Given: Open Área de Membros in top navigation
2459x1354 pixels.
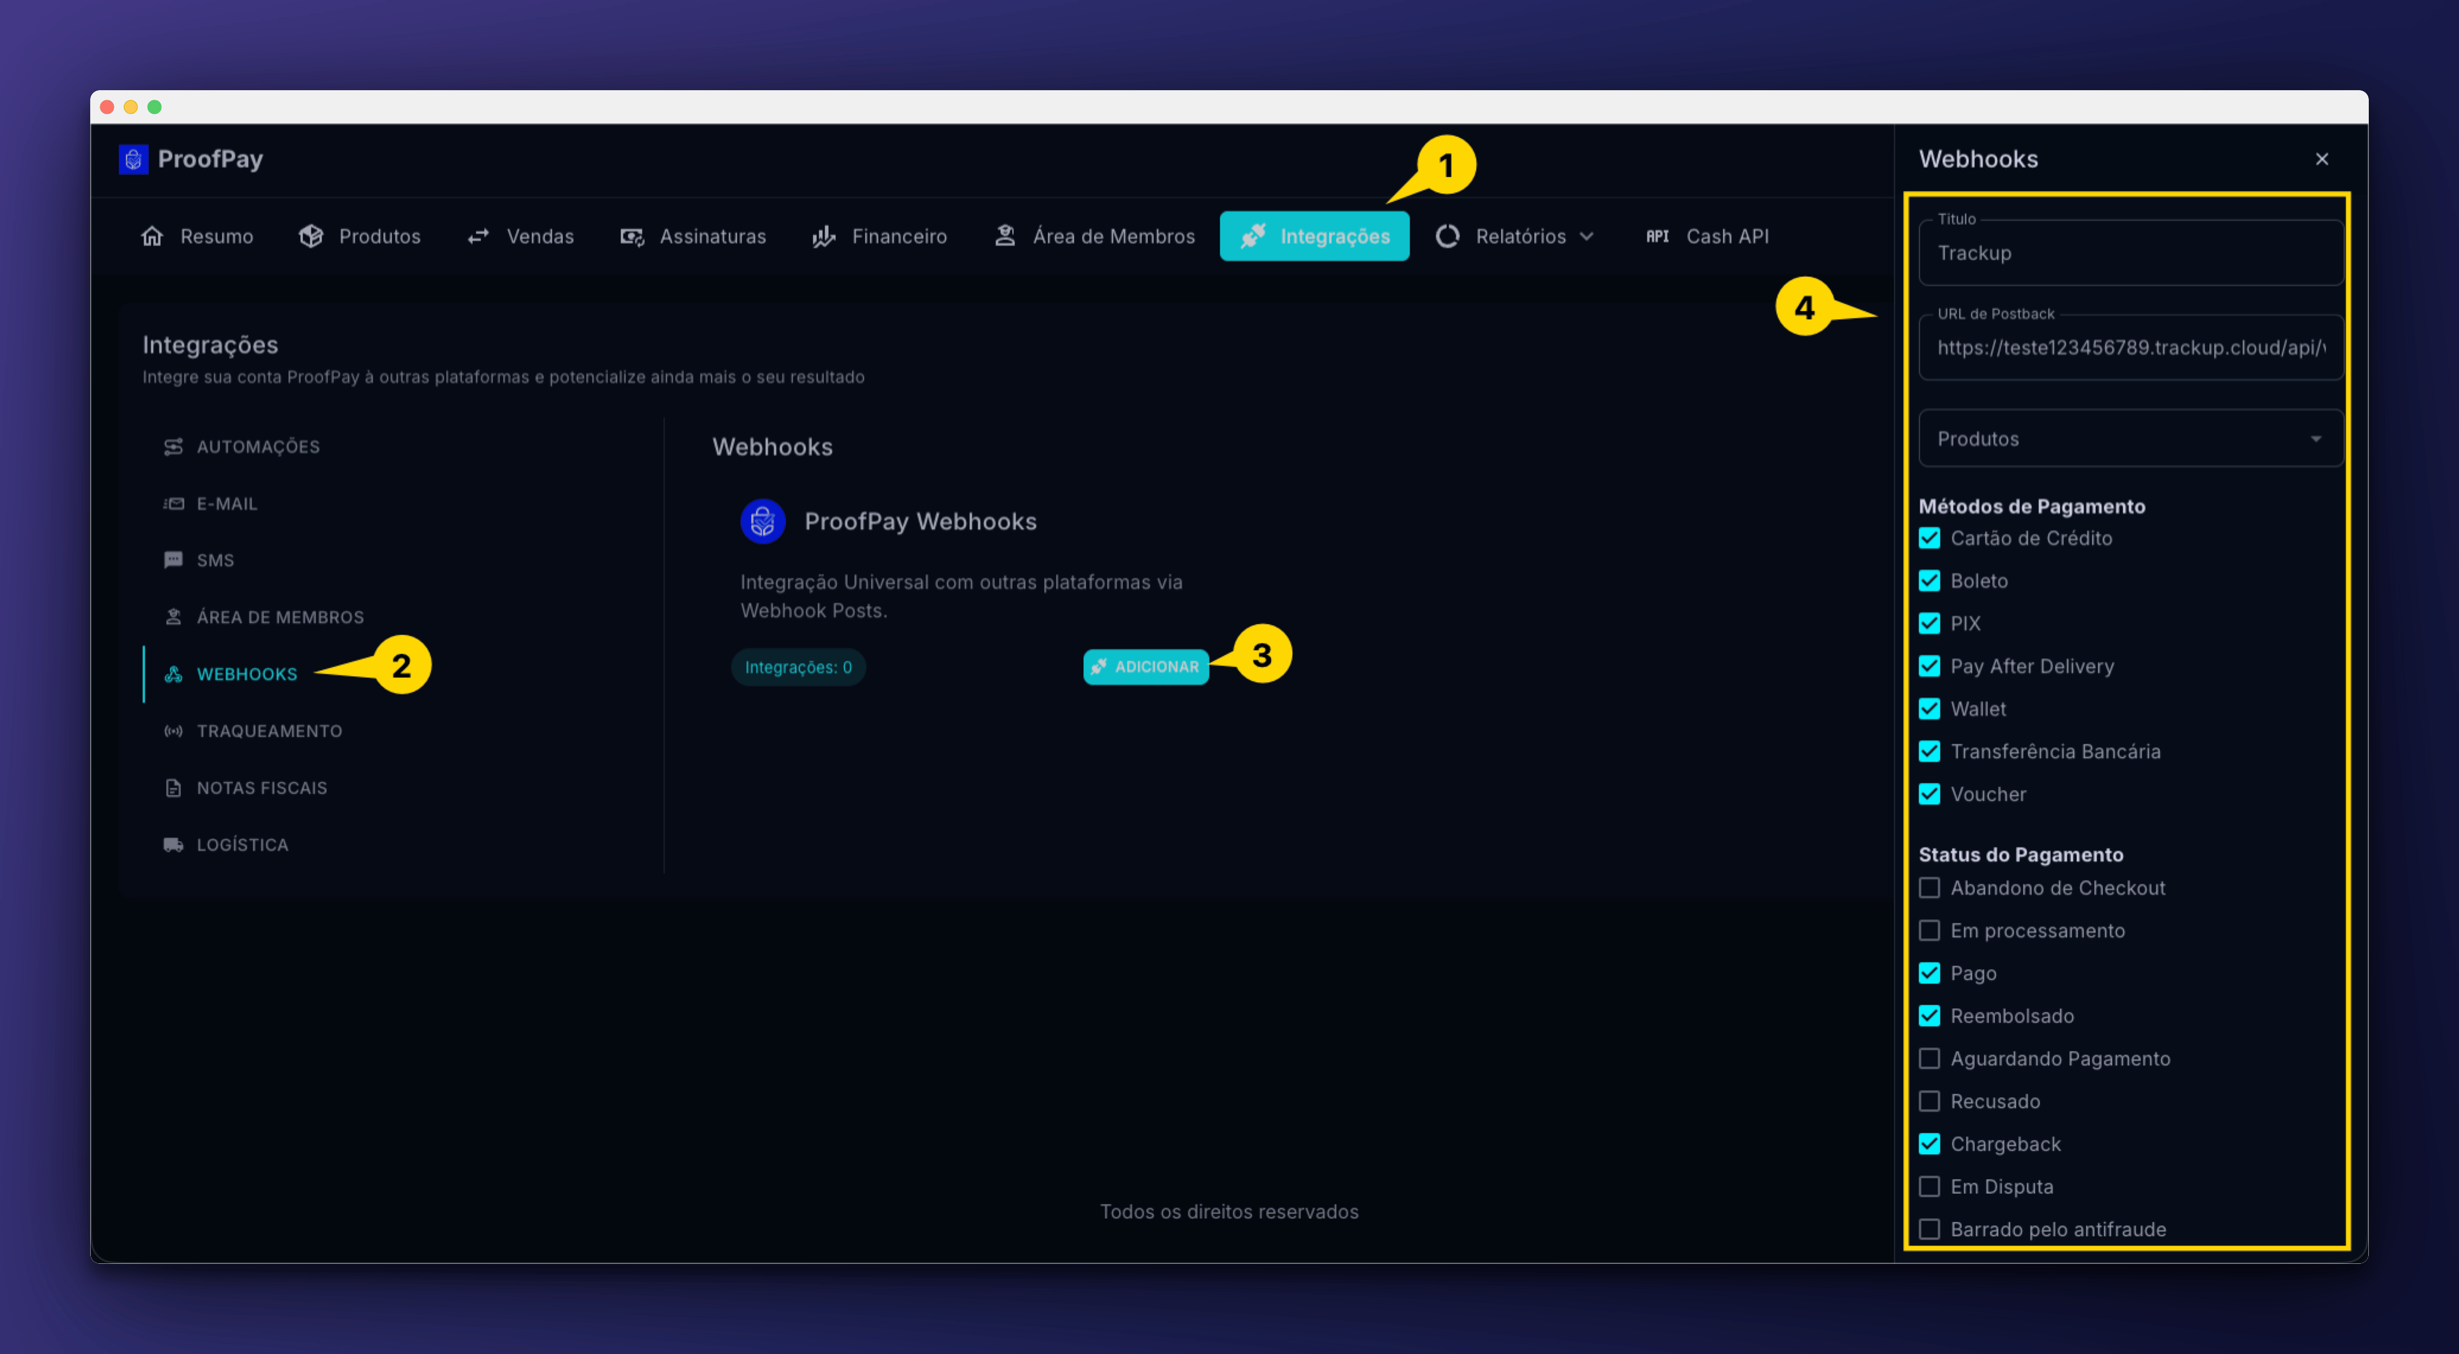Looking at the screenshot, I should pyautogui.click(x=1094, y=237).
